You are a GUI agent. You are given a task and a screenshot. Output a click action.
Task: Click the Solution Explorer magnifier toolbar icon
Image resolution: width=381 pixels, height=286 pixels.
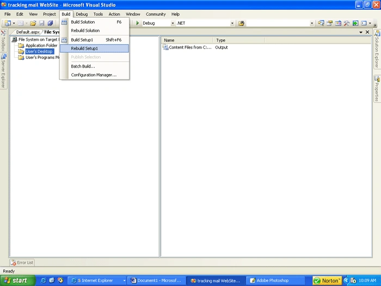[x=321, y=23]
